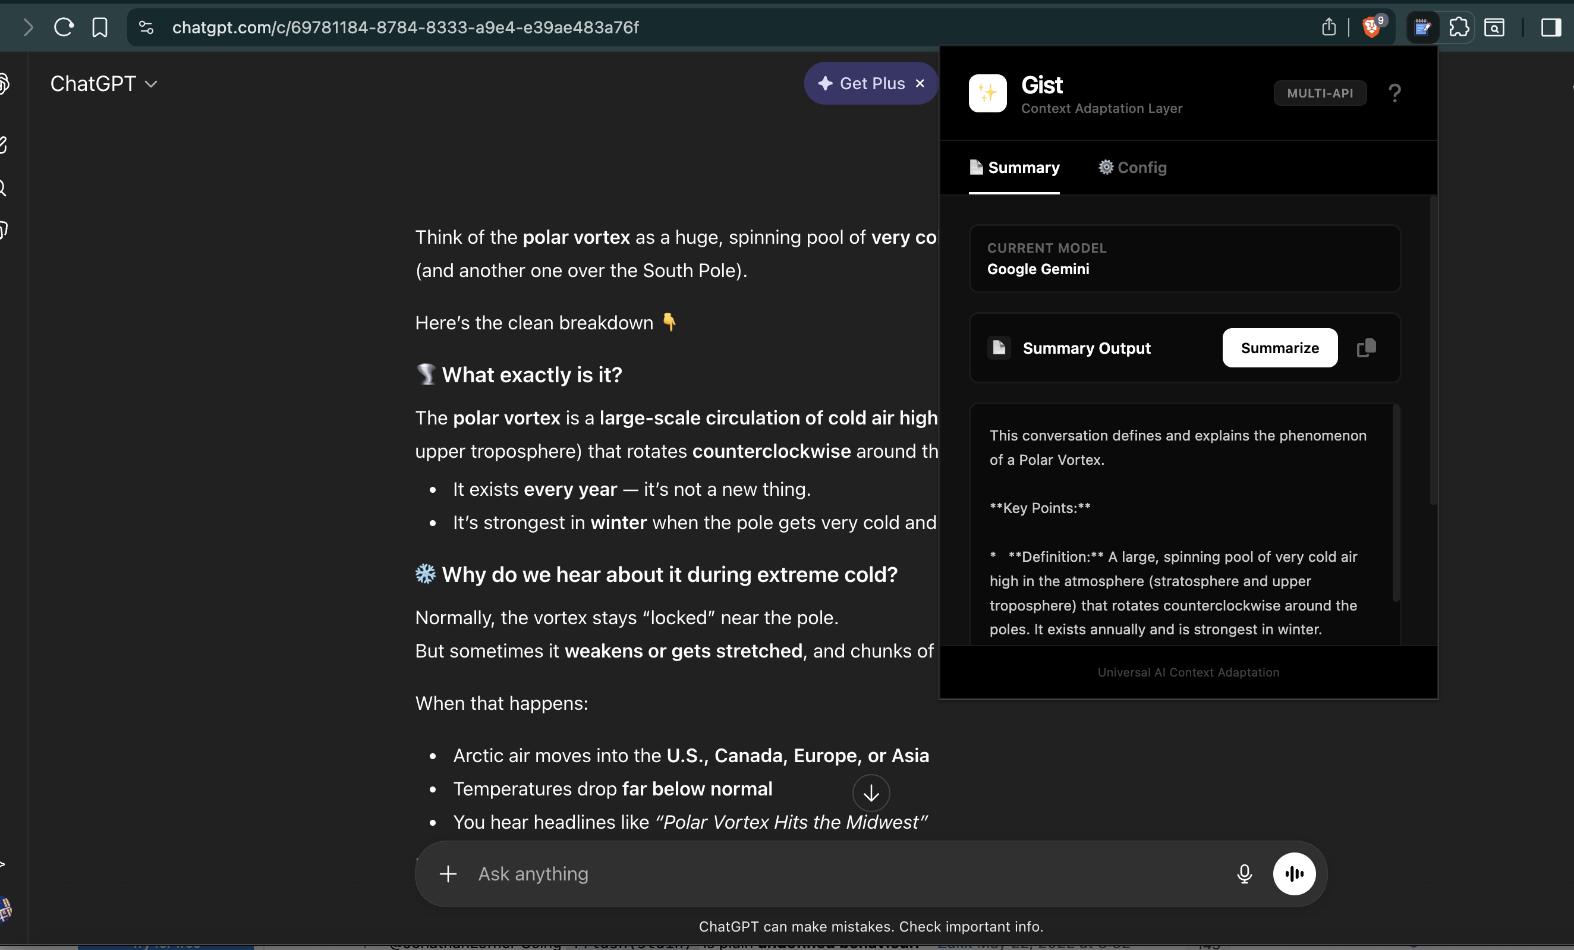Expand the ChatGPT model dropdown
This screenshot has width=1574, height=950.
pyautogui.click(x=103, y=84)
